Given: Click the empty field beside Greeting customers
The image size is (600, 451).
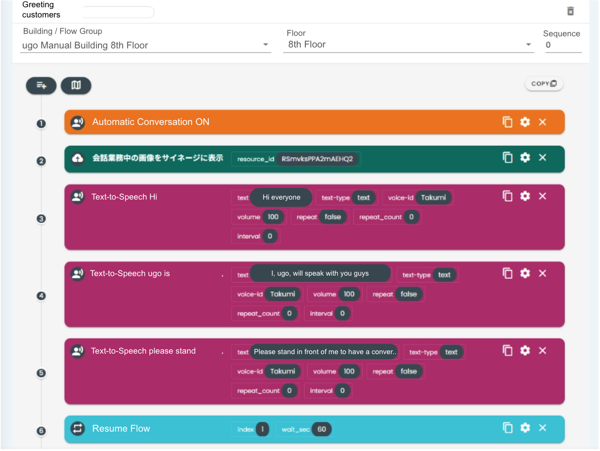Looking at the screenshot, I should tap(119, 12).
